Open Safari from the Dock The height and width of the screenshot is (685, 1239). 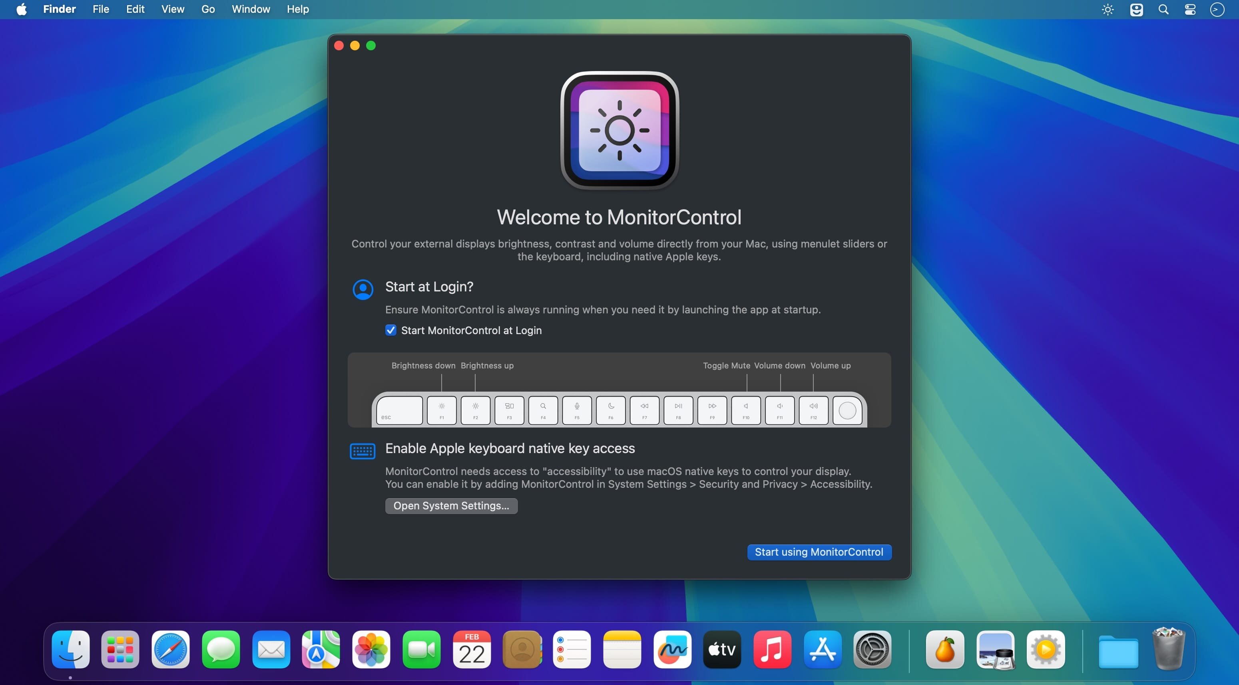pos(170,649)
